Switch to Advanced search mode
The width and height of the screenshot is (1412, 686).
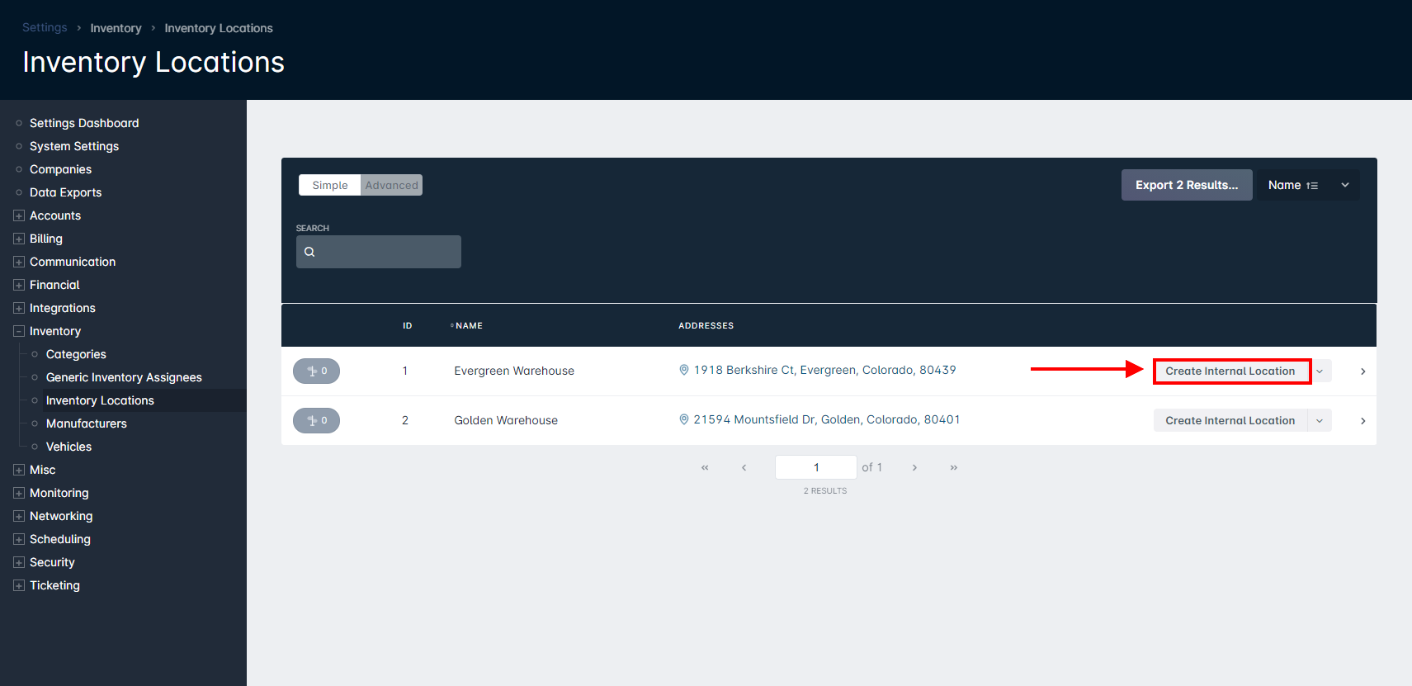point(392,185)
